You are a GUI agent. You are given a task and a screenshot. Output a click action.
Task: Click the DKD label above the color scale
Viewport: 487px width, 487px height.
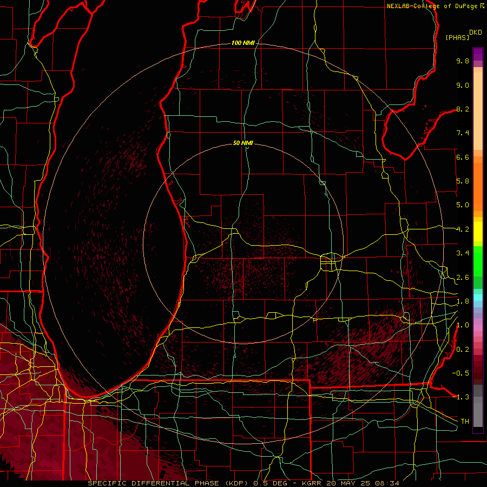pos(475,32)
